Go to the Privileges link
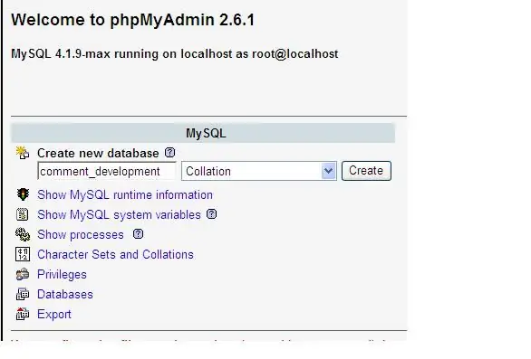The image size is (531, 359). point(62,275)
